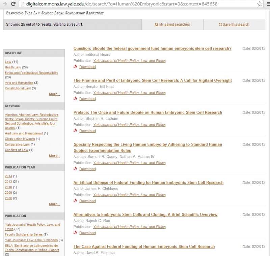Click the magnifier icon beside My saved searches
This screenshot has height=256, width=270.
pos(156,25)
